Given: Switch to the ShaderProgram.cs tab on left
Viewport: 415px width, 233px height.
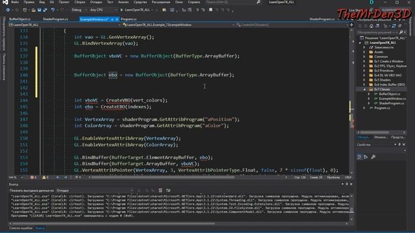Looking at the screenshot, I should tap(55, 19).
